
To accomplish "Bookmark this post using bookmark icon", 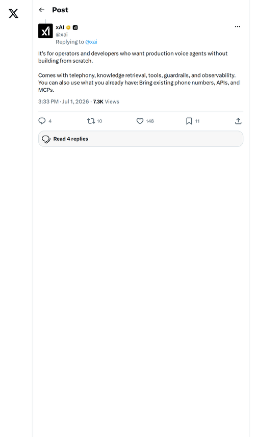I will point(189,121).
